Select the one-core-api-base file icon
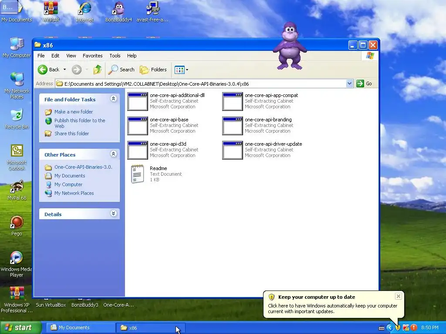Viewport: 446px width, 334px height. (137, 126)
